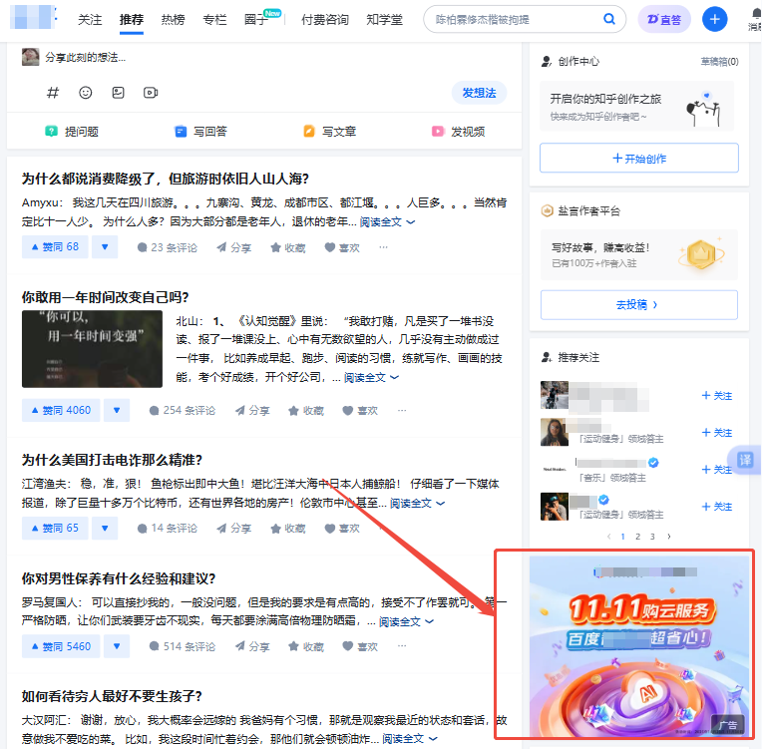Open emoji picker icon
The image size is (762, 749).
(x=86, y=93)
